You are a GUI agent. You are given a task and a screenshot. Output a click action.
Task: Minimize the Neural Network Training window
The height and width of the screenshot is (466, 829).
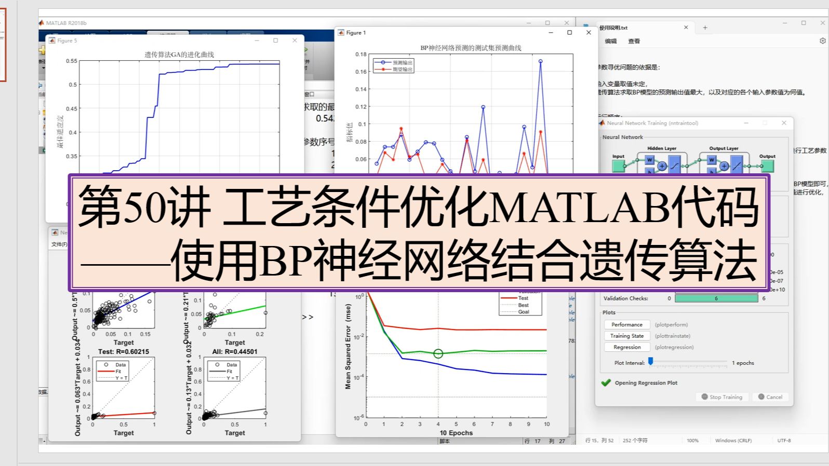pyautogui.click(x=746, y=123)
